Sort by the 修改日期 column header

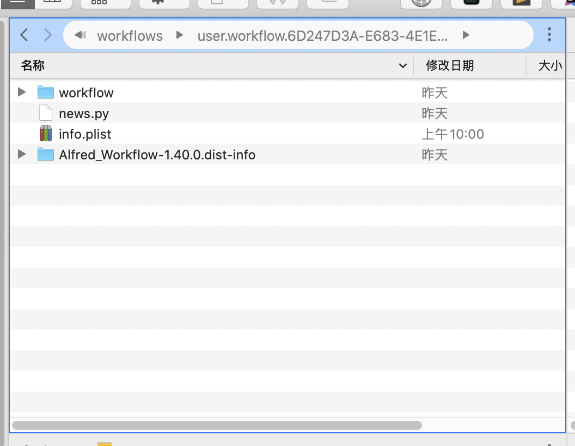coord(450,66)
